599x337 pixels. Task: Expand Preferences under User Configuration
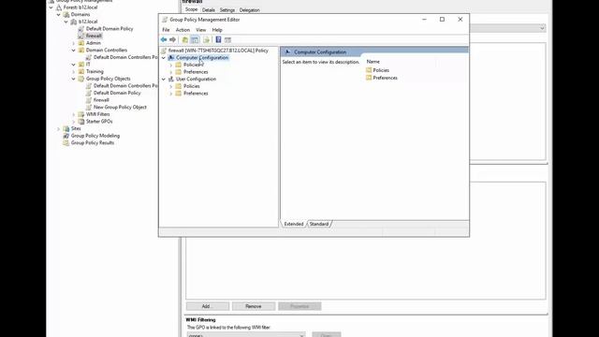pyautogui.click(x=170, y=94)
